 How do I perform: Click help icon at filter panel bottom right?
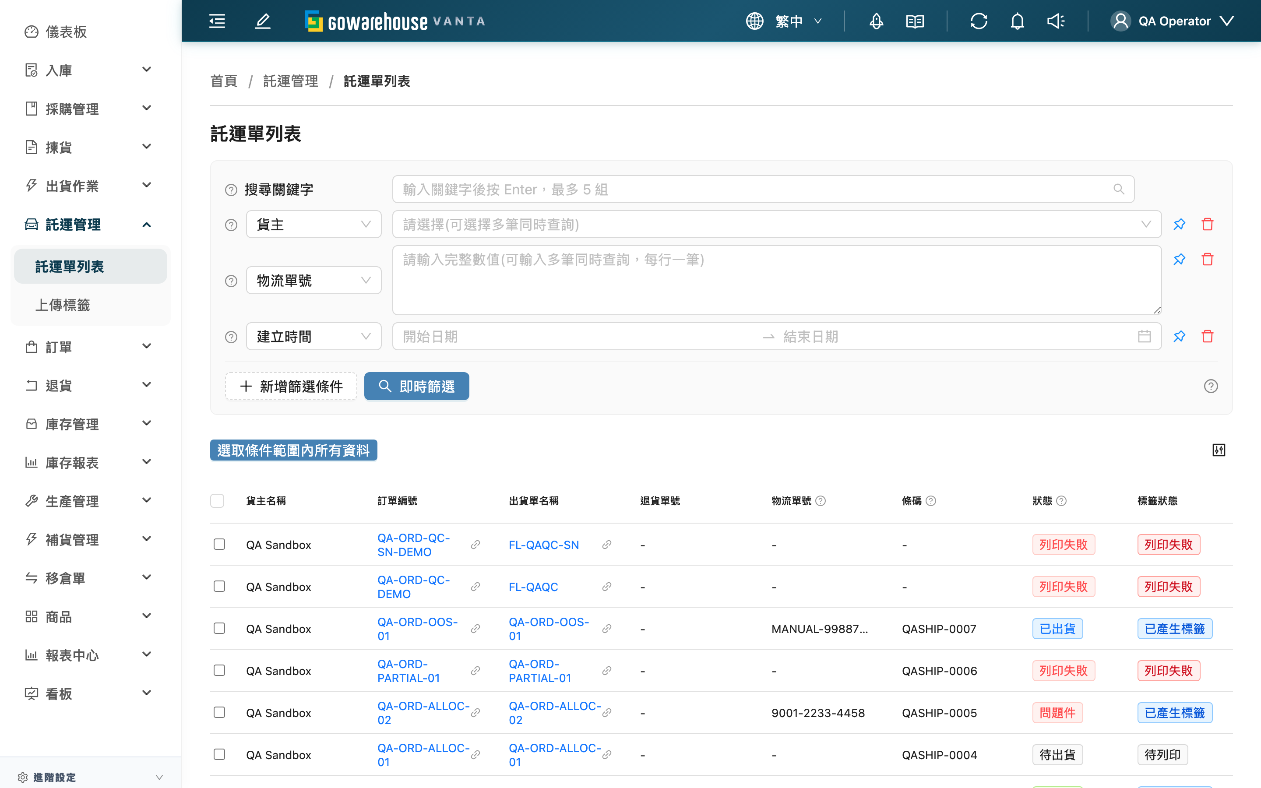pyautogui.click(x=1211, y=386)
